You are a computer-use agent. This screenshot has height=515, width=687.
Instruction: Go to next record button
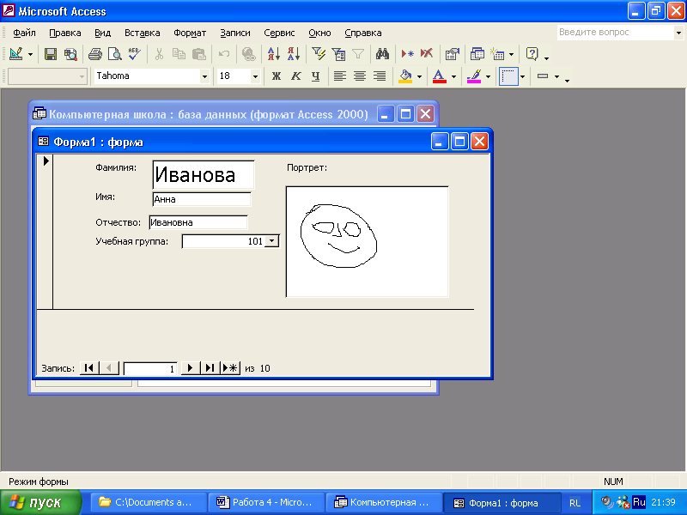190,368
